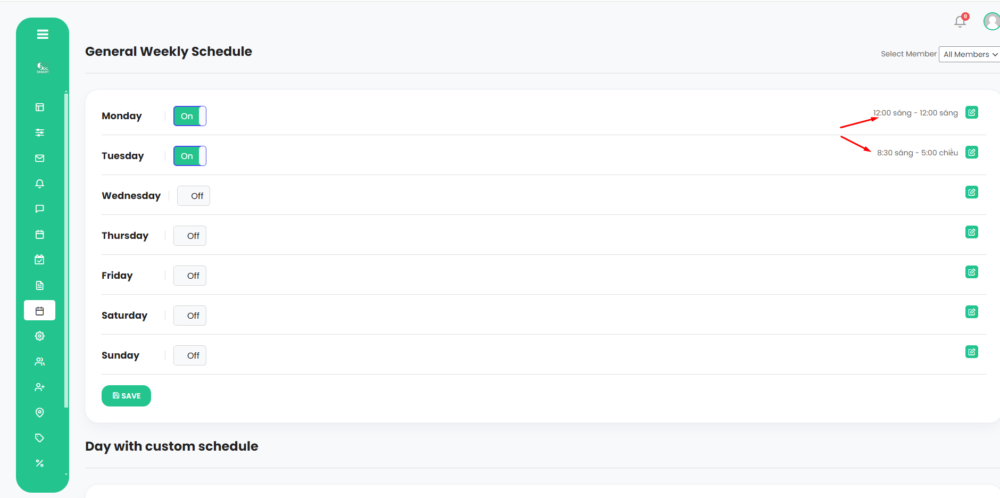Open the add-user sidebar item
This screenshot has height=498, width=1000.
click(40, 387)
